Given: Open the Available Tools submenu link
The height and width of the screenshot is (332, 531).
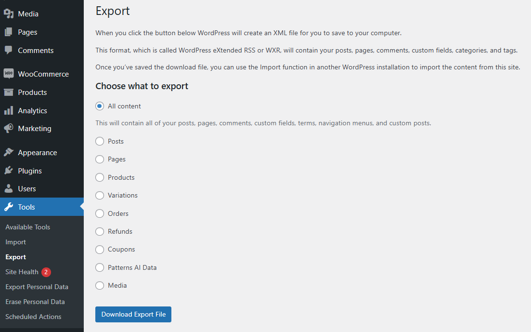Looking at the screenshot, I should pyautogui.click(x=28, y=227).
